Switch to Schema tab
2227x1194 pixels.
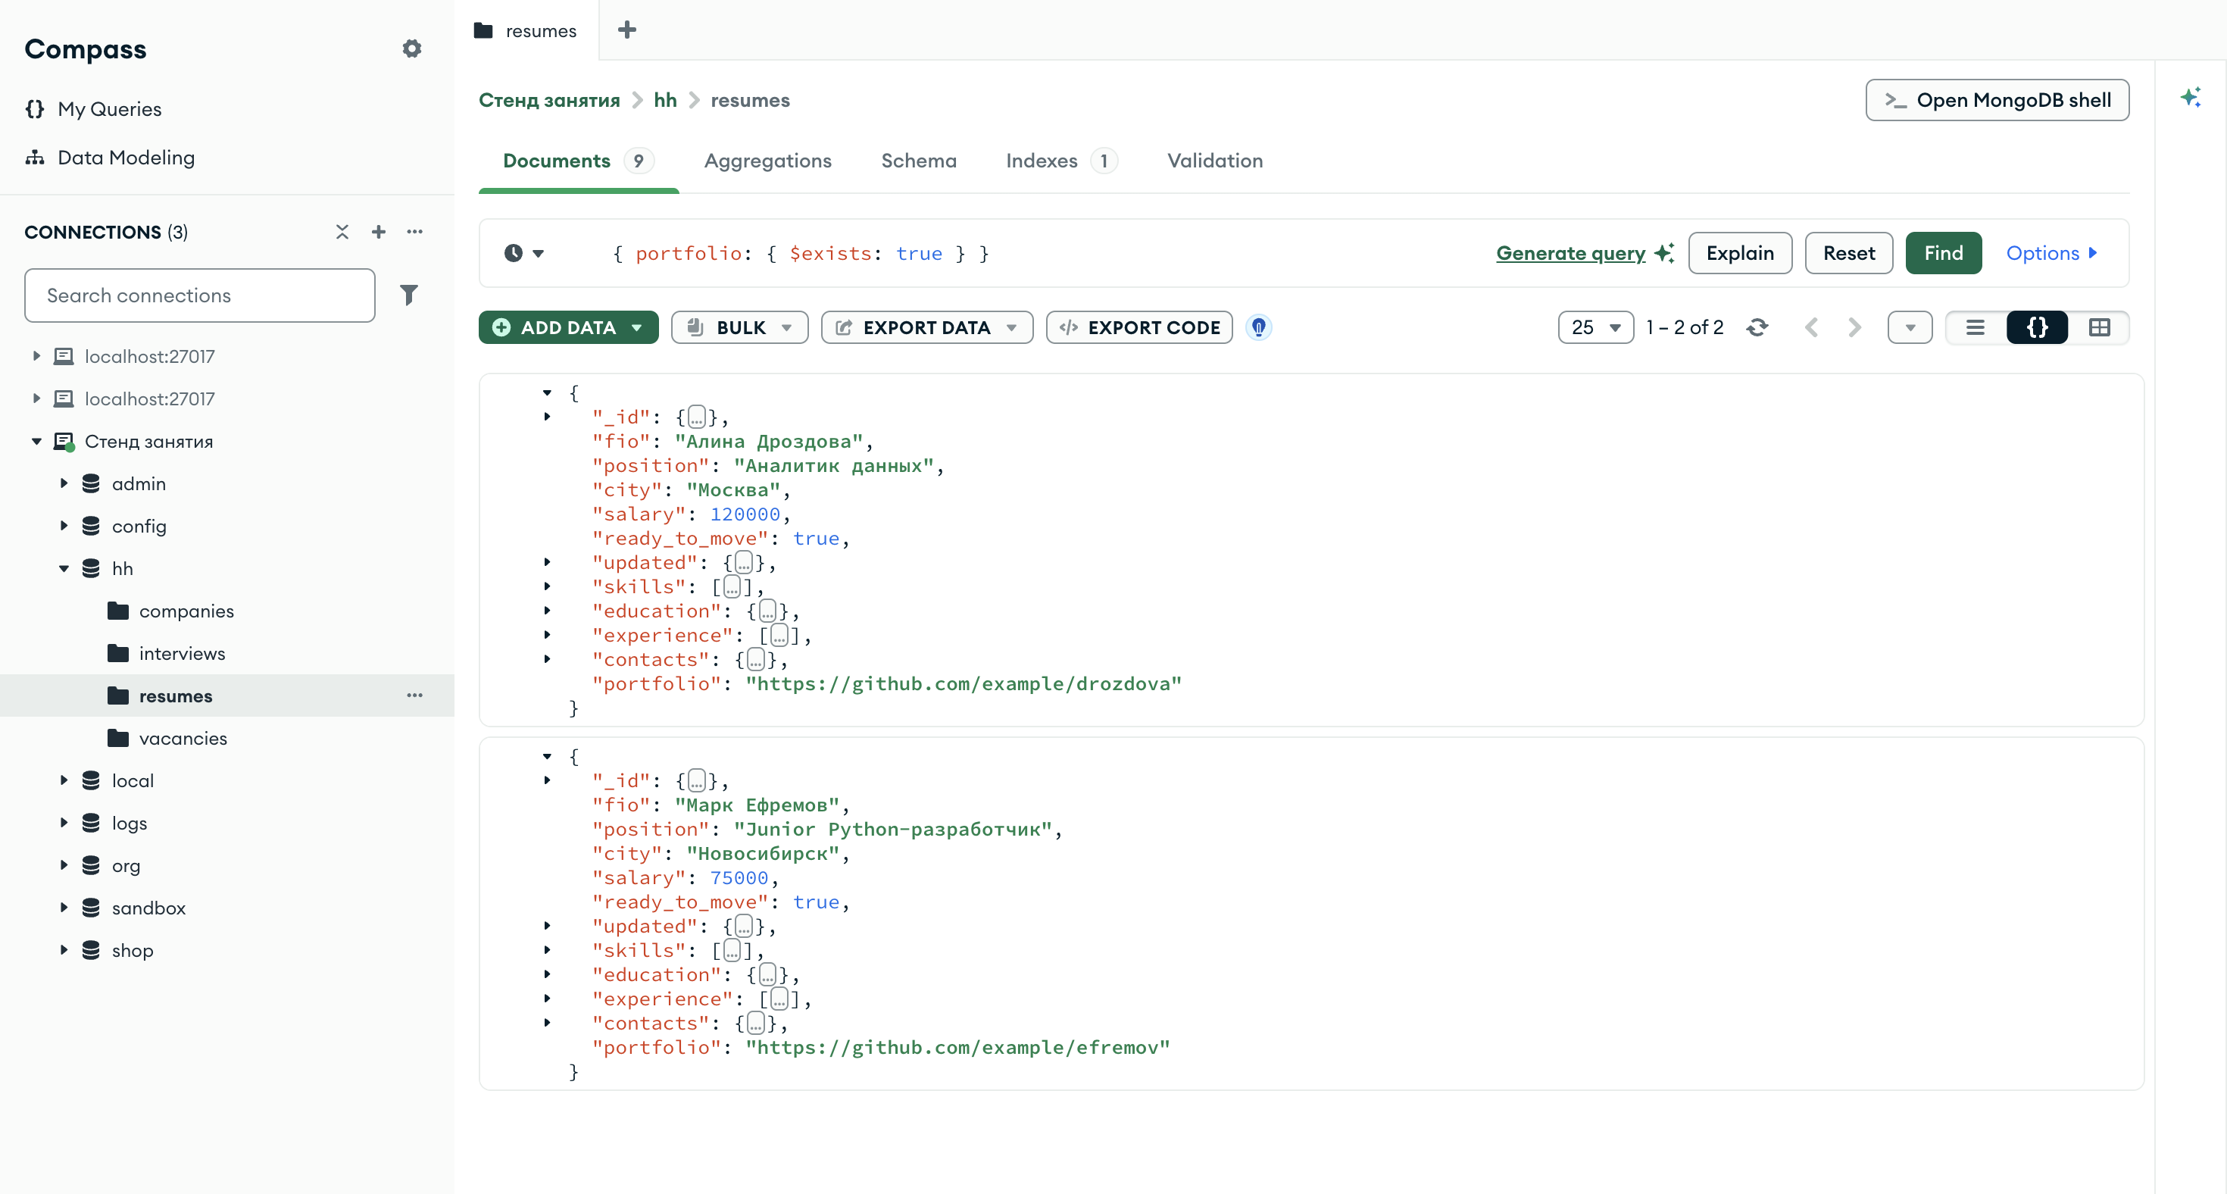click(x=919, y=161)
